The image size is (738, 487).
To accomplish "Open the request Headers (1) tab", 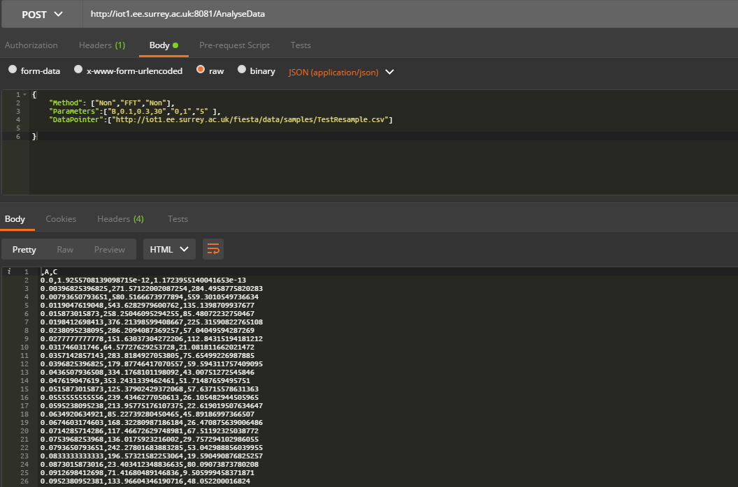I will 102,45.
